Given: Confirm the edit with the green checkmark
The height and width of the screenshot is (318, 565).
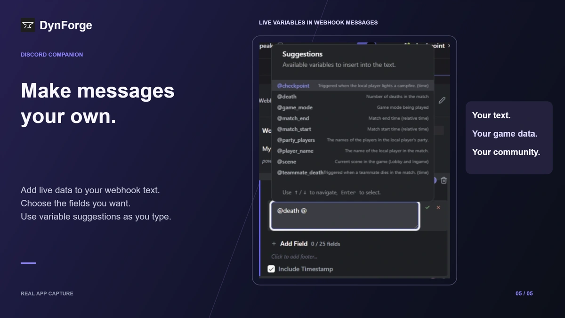Looking at the screenshot, I should [428, 207].
